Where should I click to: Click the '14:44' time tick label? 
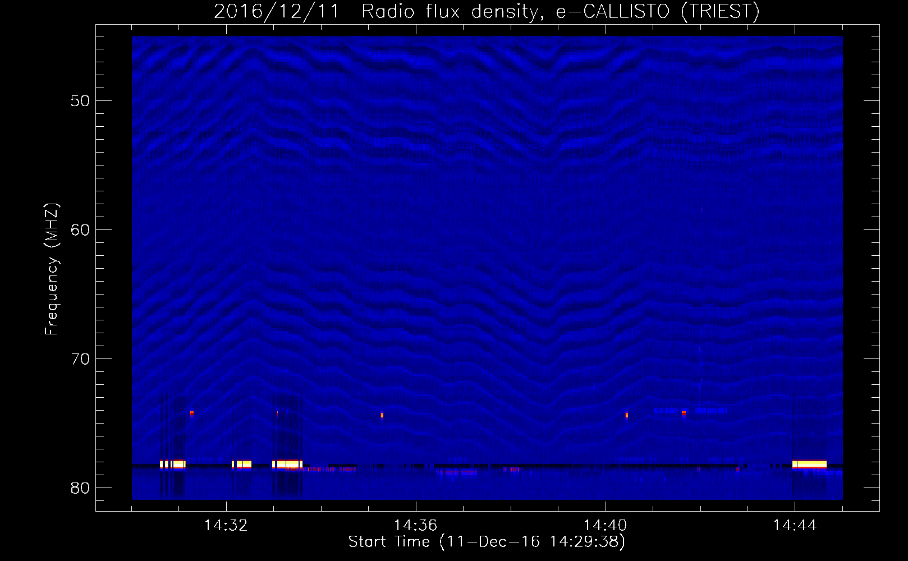tap(795, 526)
